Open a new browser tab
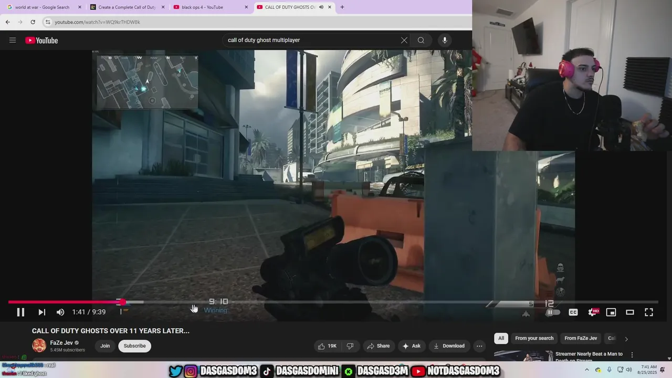 click(342, 7)
